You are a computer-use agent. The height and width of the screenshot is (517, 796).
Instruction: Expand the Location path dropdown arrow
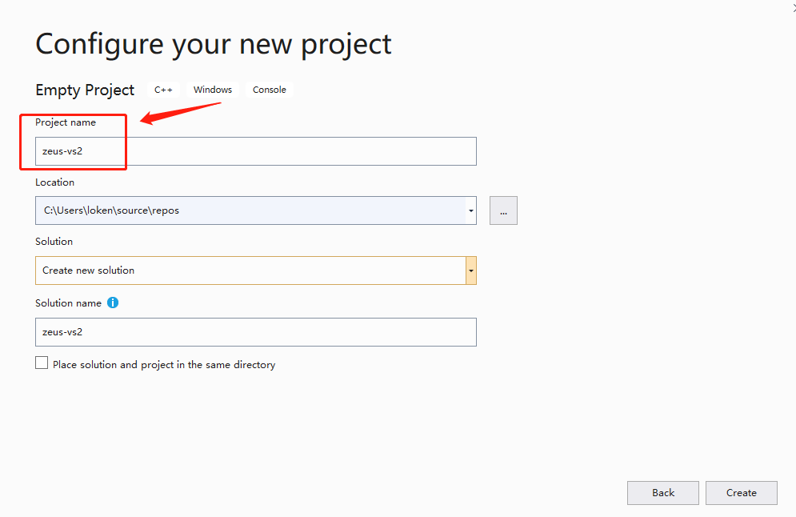pyautogui.click(x=471, y=210)
